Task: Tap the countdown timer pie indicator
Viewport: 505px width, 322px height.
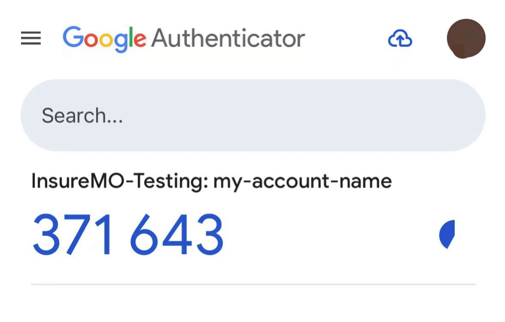Action: 447,234
